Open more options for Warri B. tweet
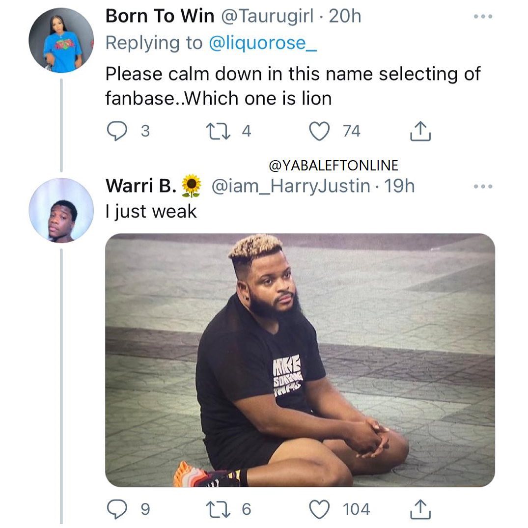 click(x=482, y=187)
